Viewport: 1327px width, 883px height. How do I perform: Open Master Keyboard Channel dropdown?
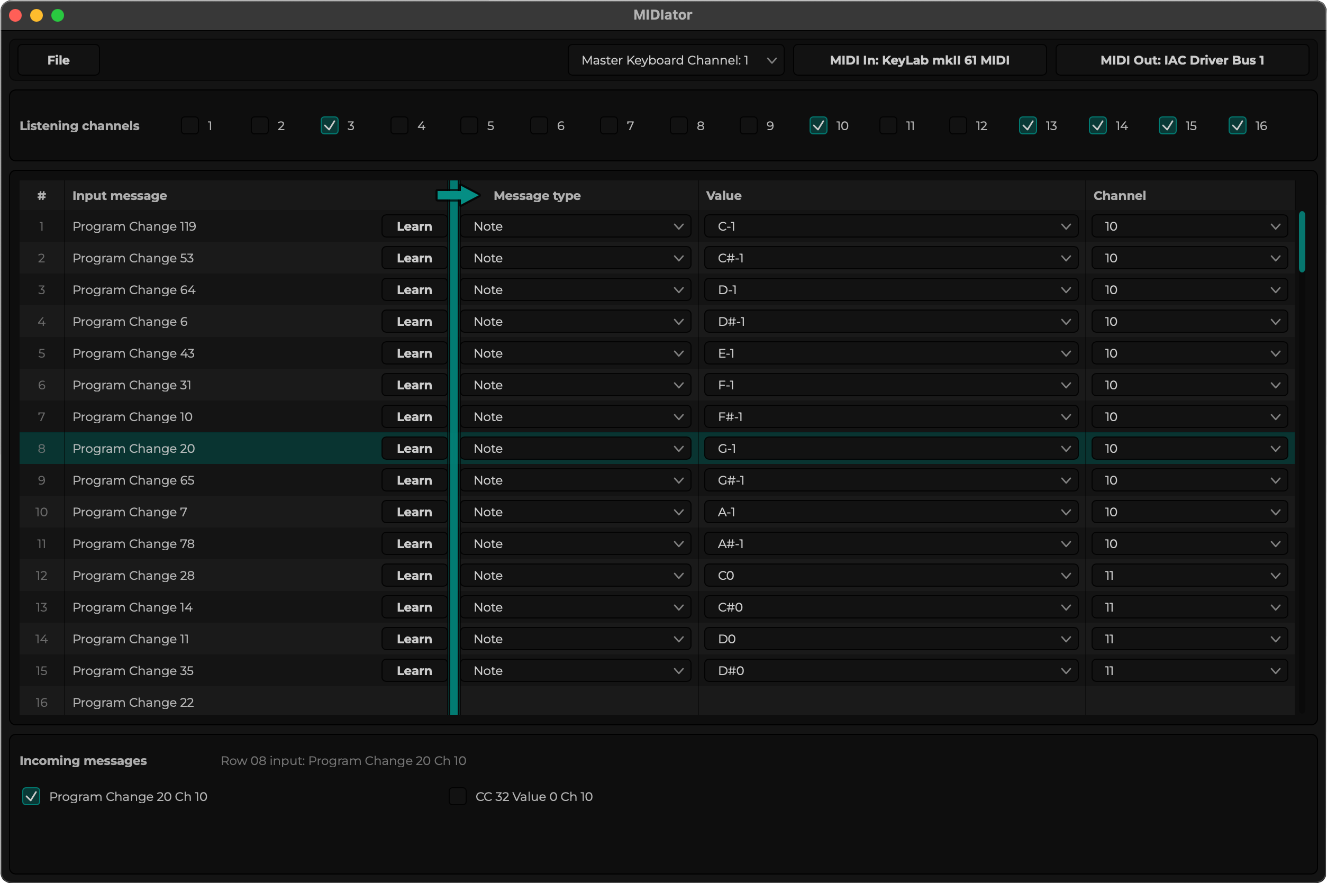click(676, 60)
